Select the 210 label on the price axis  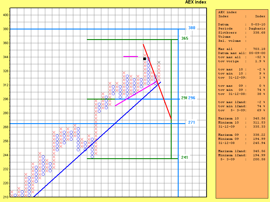pyautogui.click(x=6, y=197)
